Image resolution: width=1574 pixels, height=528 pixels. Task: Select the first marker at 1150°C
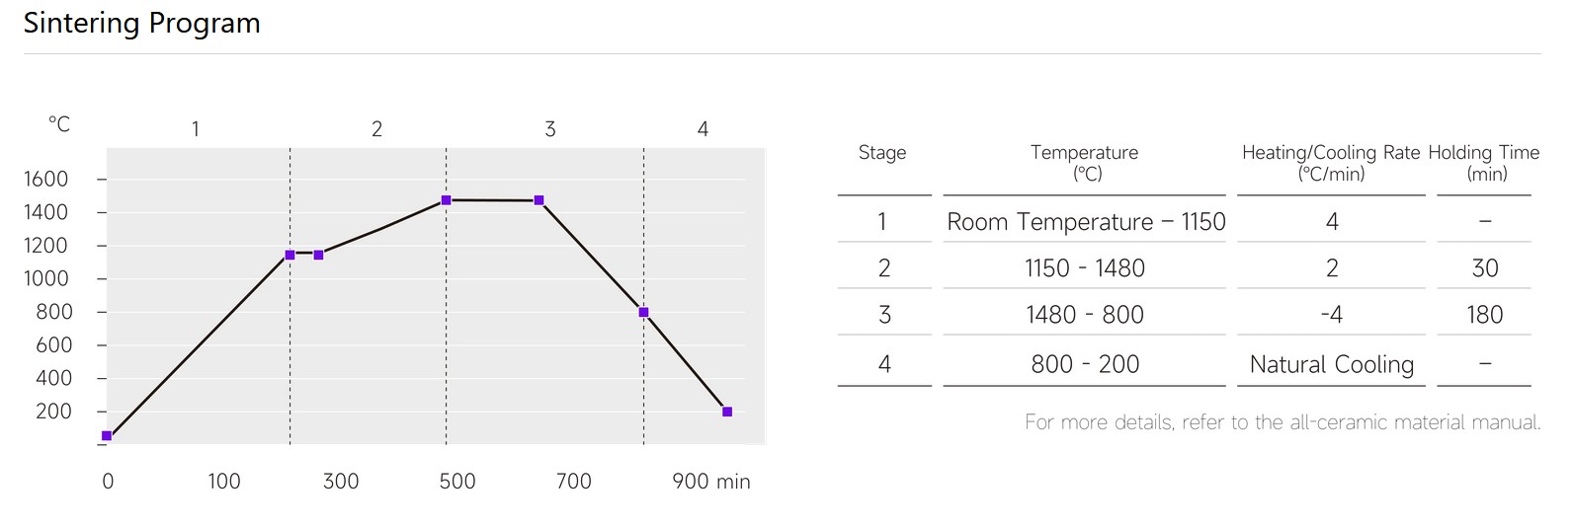click(290, 255)
